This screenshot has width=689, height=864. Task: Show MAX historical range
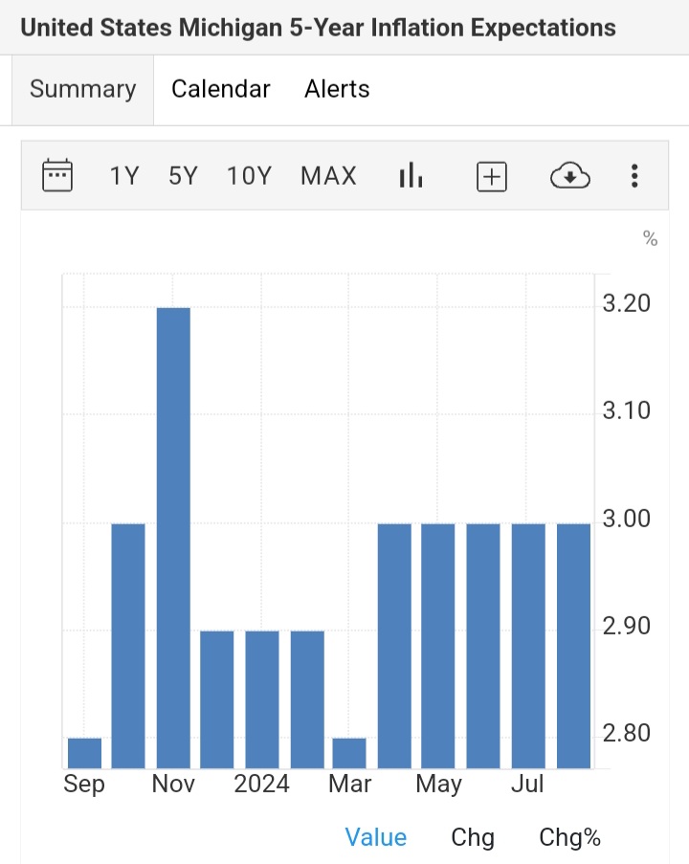(328, 176)
